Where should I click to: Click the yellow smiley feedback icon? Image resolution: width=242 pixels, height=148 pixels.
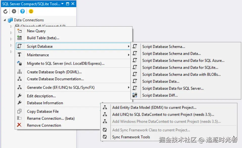[31, 11]
